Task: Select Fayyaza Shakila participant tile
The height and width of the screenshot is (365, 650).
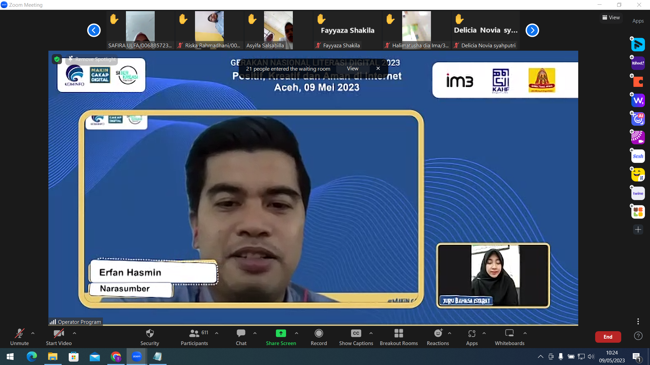Action: pos(347,30)
